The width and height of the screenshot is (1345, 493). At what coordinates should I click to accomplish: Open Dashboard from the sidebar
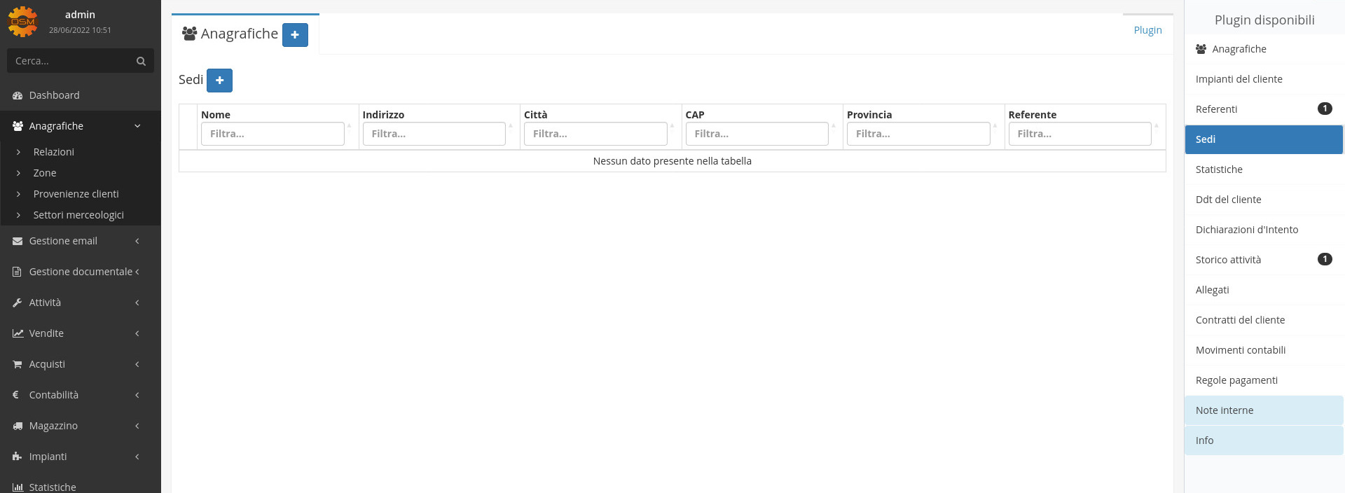[x=54, y=95]
